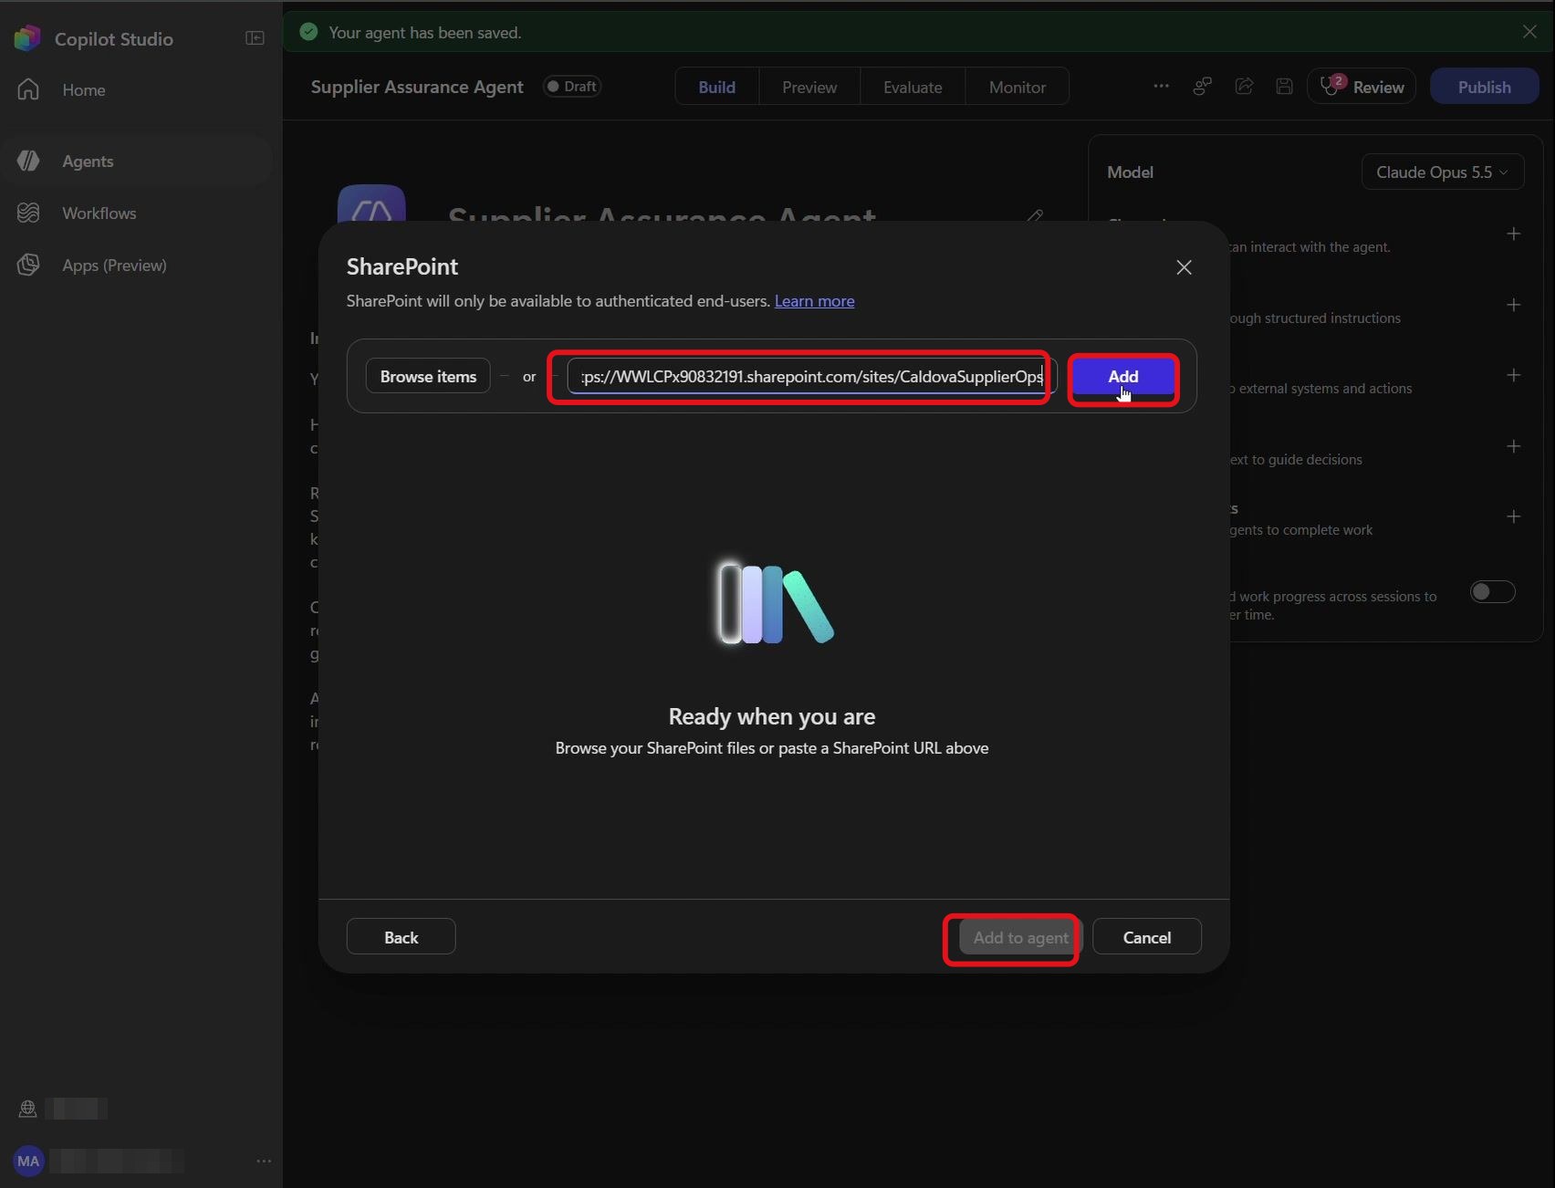Viewport: 1555px width, 1188px height.
Task: Collapse the sidebar with the panel icon
Action: coord(255,38)
